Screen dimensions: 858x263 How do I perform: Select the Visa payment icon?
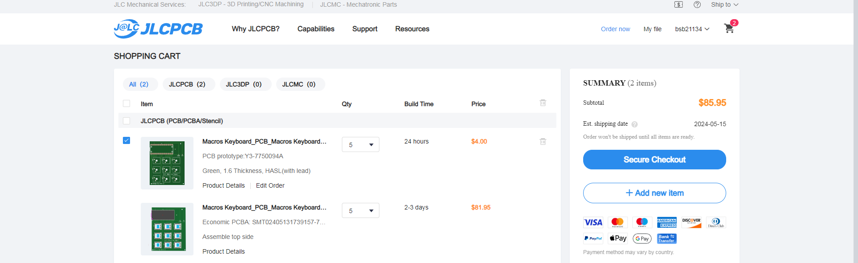point(593,222)
